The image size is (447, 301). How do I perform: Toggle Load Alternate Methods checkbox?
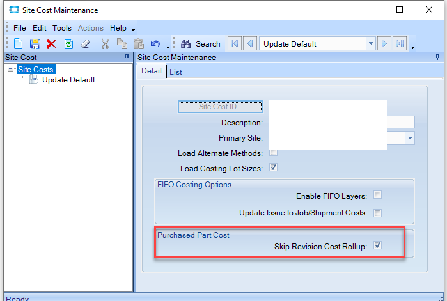point(274,152)
